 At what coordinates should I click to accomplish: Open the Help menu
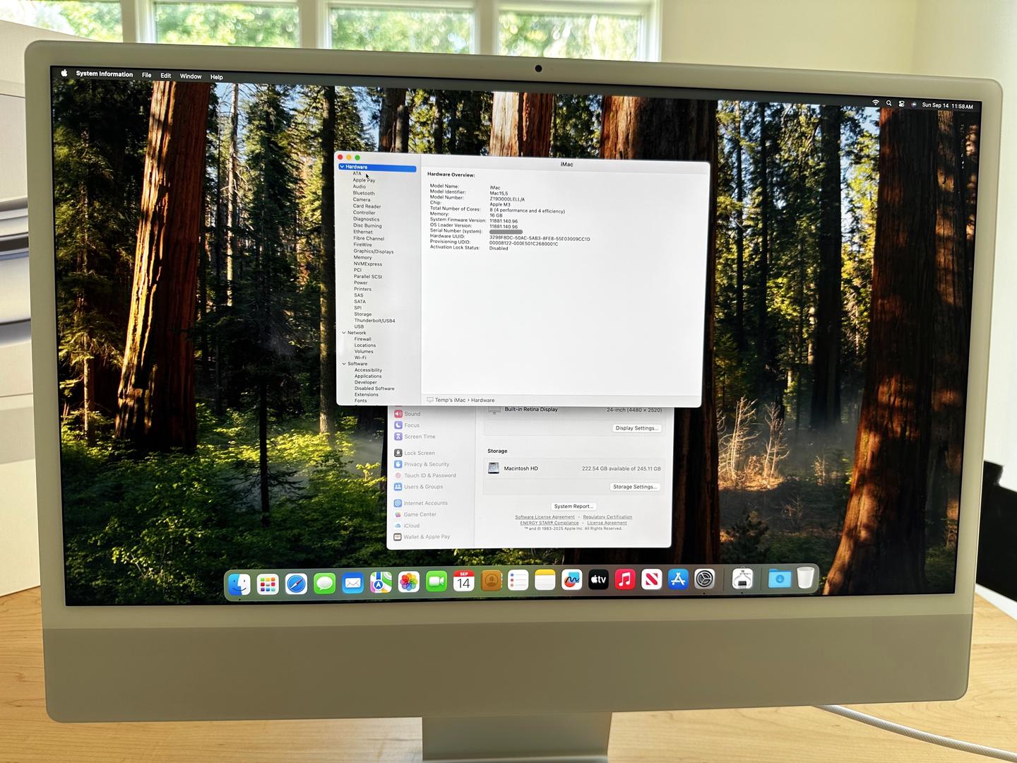click(x=216, y=77)
